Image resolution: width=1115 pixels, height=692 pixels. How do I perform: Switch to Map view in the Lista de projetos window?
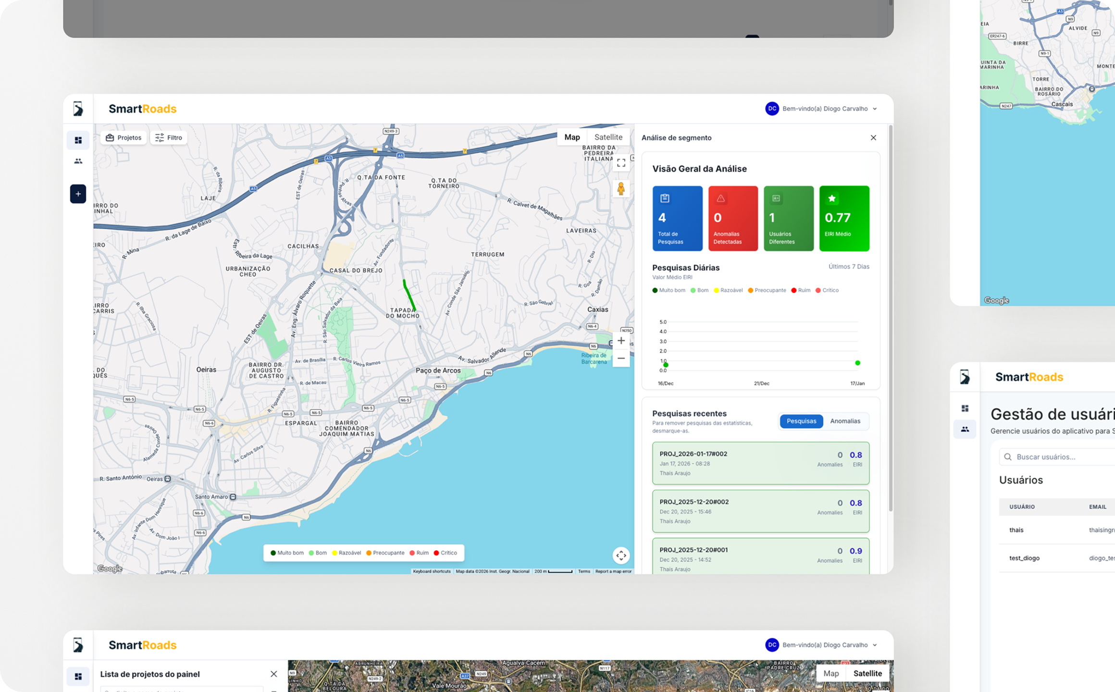831,673
